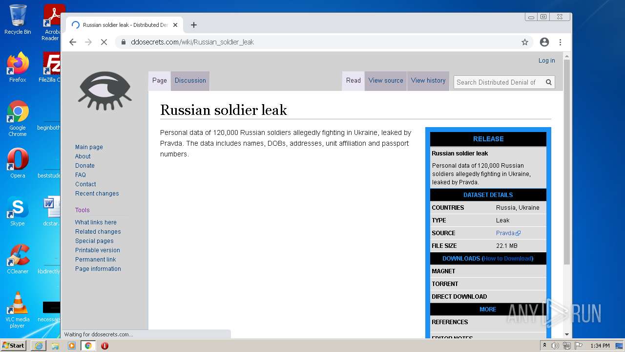Open Recent changes in sidebar

coord(97,194)
